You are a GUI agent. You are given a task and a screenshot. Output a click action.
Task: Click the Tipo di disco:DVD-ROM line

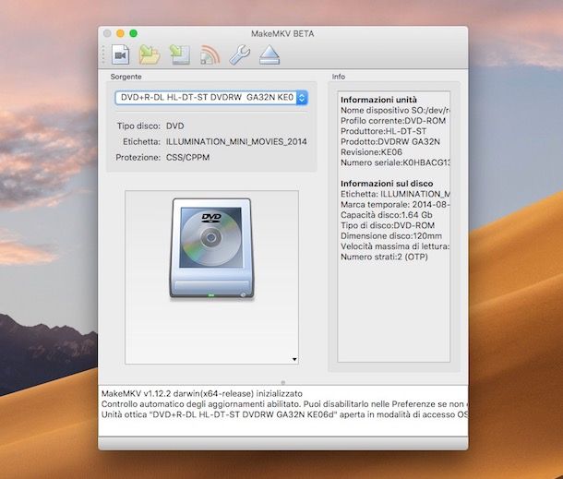pyautogui.click(x=388, y=225)
